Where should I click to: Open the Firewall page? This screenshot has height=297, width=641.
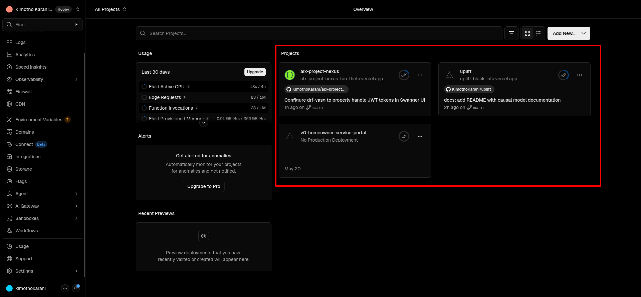coord(42,92)
